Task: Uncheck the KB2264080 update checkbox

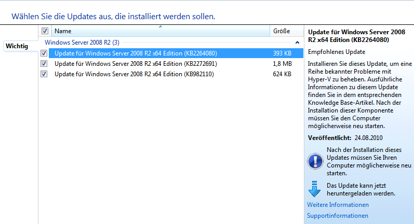Action: [44, 53]
